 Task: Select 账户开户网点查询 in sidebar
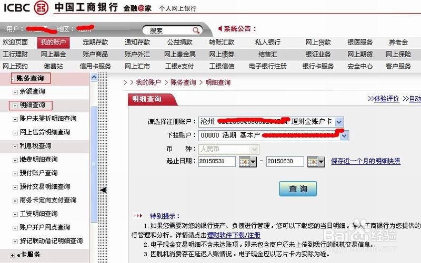tap(45, 228)
